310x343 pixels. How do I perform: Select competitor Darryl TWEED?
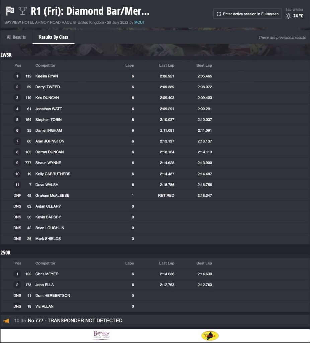pos(48,87)
